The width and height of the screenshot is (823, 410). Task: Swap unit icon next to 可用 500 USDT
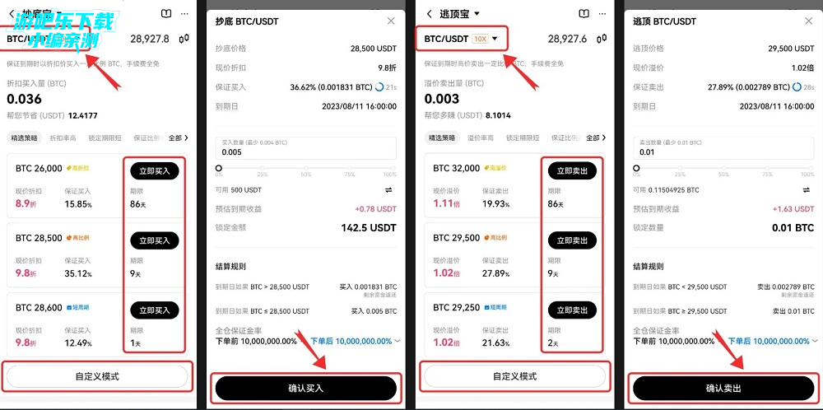[x=389, y=190]
